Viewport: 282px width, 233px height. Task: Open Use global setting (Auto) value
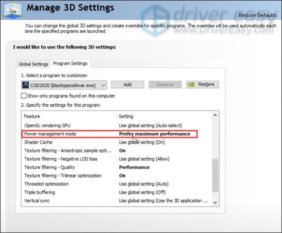click(x=144, y=184)
